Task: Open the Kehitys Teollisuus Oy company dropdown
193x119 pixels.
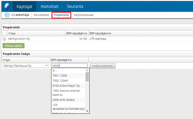Action: pos(26,66)
